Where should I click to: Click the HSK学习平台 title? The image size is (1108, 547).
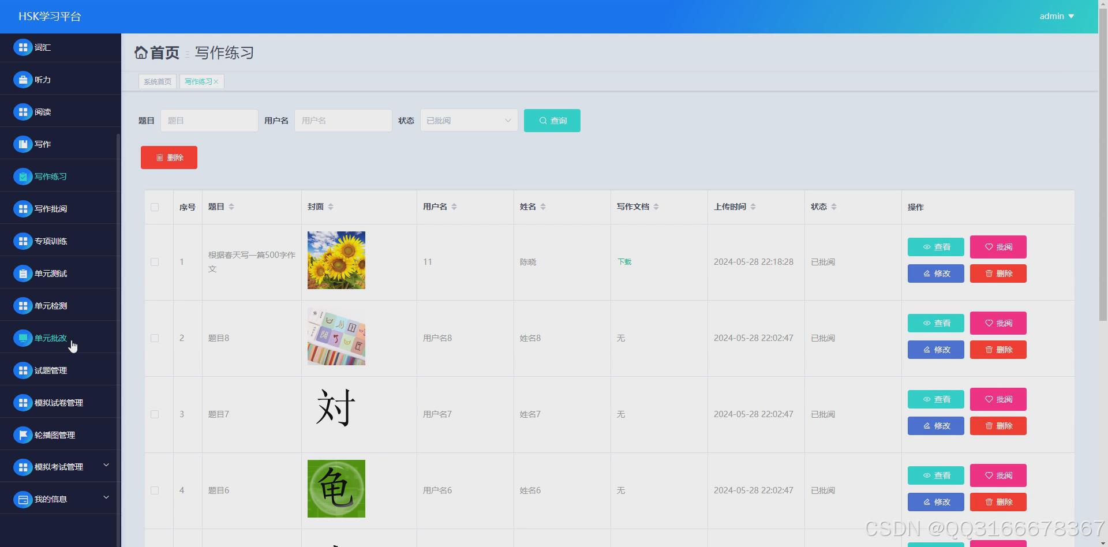tap(50, 17)
